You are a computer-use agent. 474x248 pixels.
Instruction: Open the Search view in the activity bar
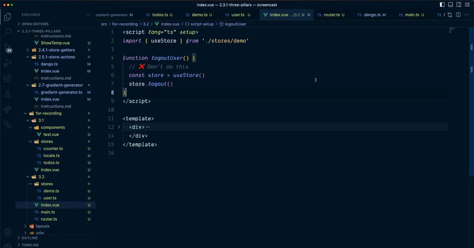click(8, 31)
